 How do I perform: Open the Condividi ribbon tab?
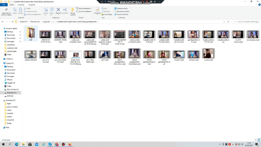click(x=21, y=5)
